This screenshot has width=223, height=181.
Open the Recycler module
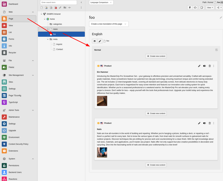[x=12, y=52]
